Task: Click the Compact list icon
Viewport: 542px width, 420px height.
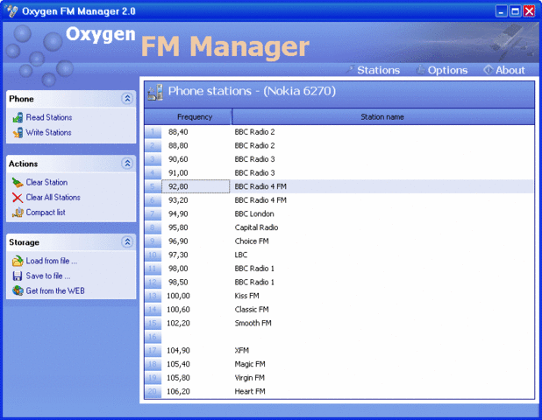Action: click(18, 213)
